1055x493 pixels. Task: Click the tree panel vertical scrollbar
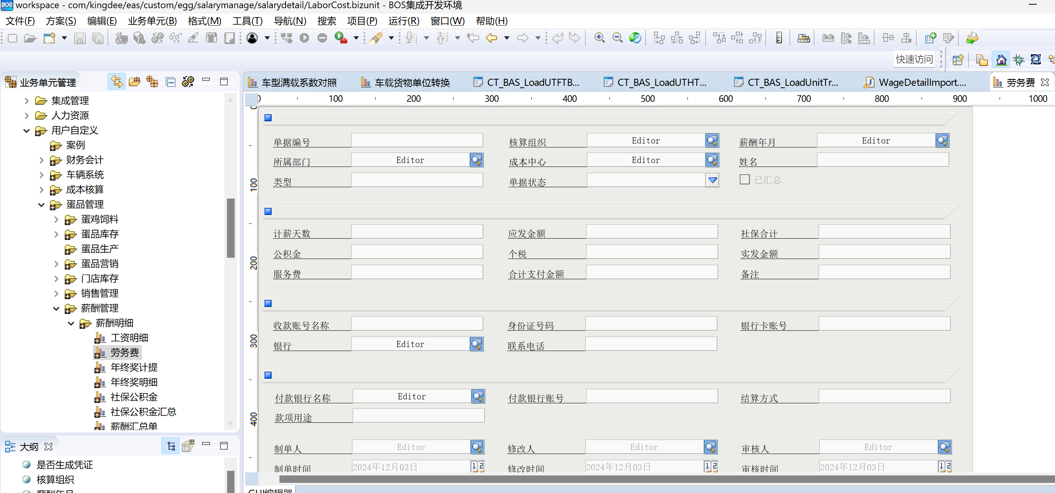pyautogui.click(x=231, y=228)
